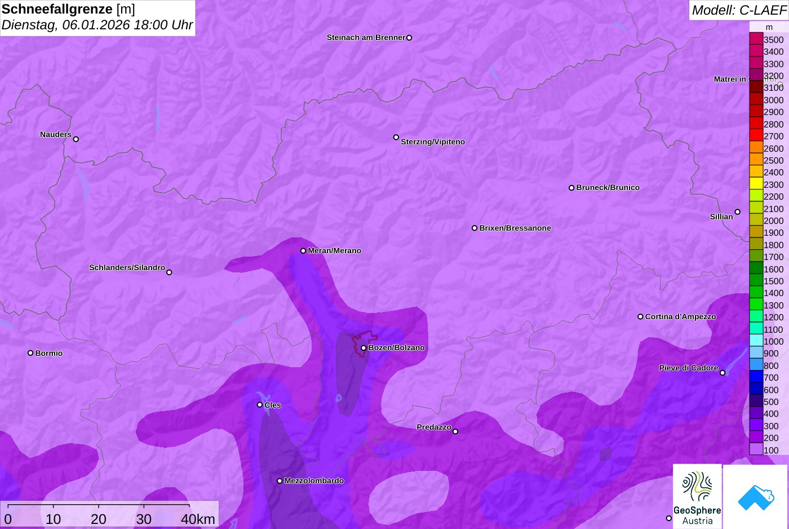This screenshot has width=789, height=529.
Task: Click the Mezzolombardo marker dot
Action: pos(280,481)
